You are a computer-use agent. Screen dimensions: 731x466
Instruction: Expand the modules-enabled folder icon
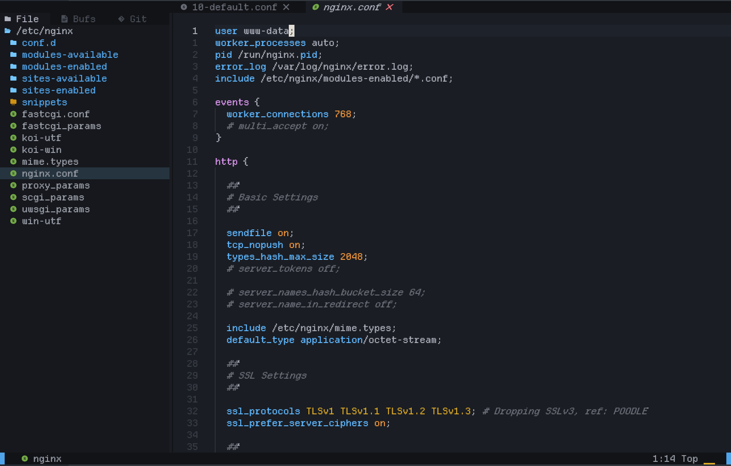[13, 67]
